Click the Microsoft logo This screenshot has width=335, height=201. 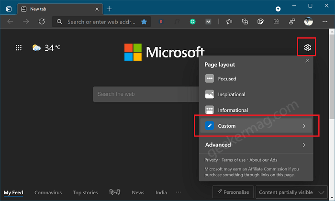[164, 52]
